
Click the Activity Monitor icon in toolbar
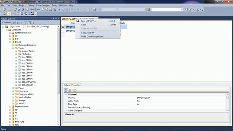click(94, 9)
